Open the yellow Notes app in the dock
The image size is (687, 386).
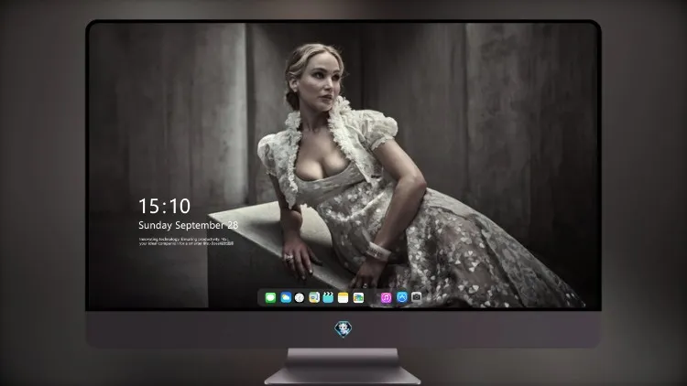(343, 297)
